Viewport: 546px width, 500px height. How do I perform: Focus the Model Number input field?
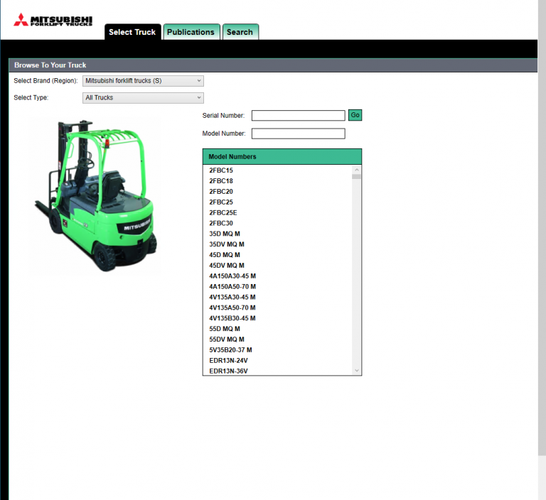tap(299, 134)
